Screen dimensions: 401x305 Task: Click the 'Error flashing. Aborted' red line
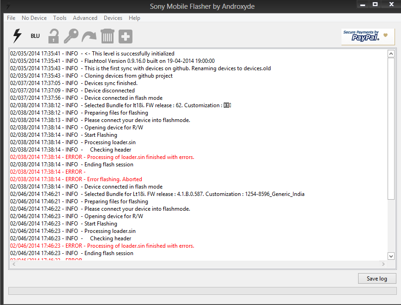point(76,179)
